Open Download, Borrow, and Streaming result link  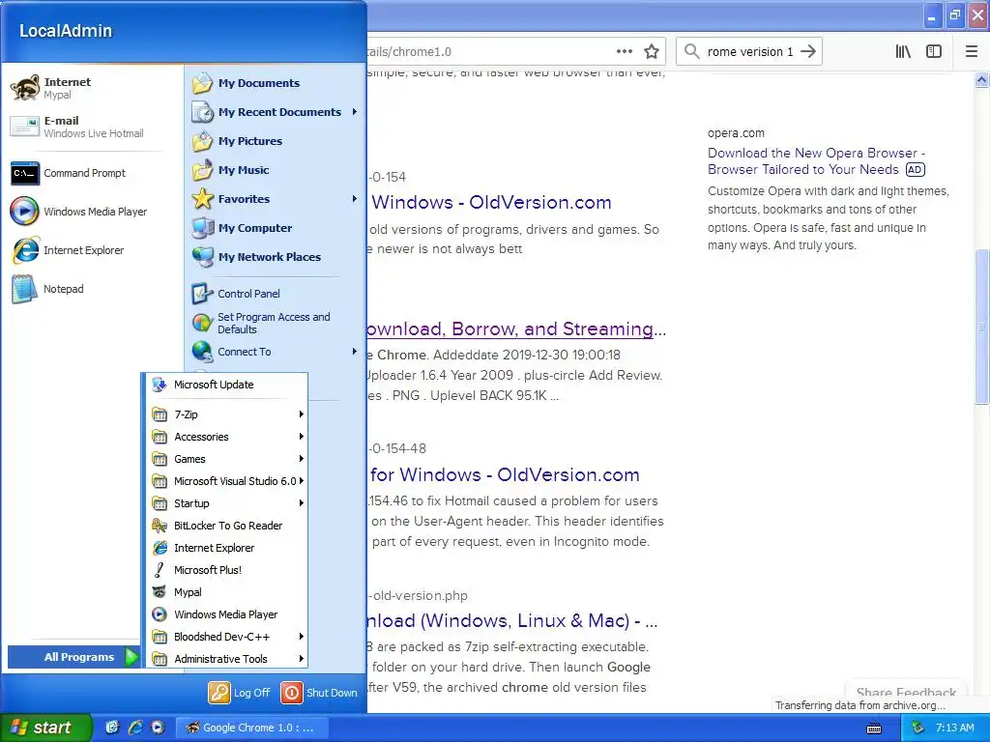click(516, 328)
